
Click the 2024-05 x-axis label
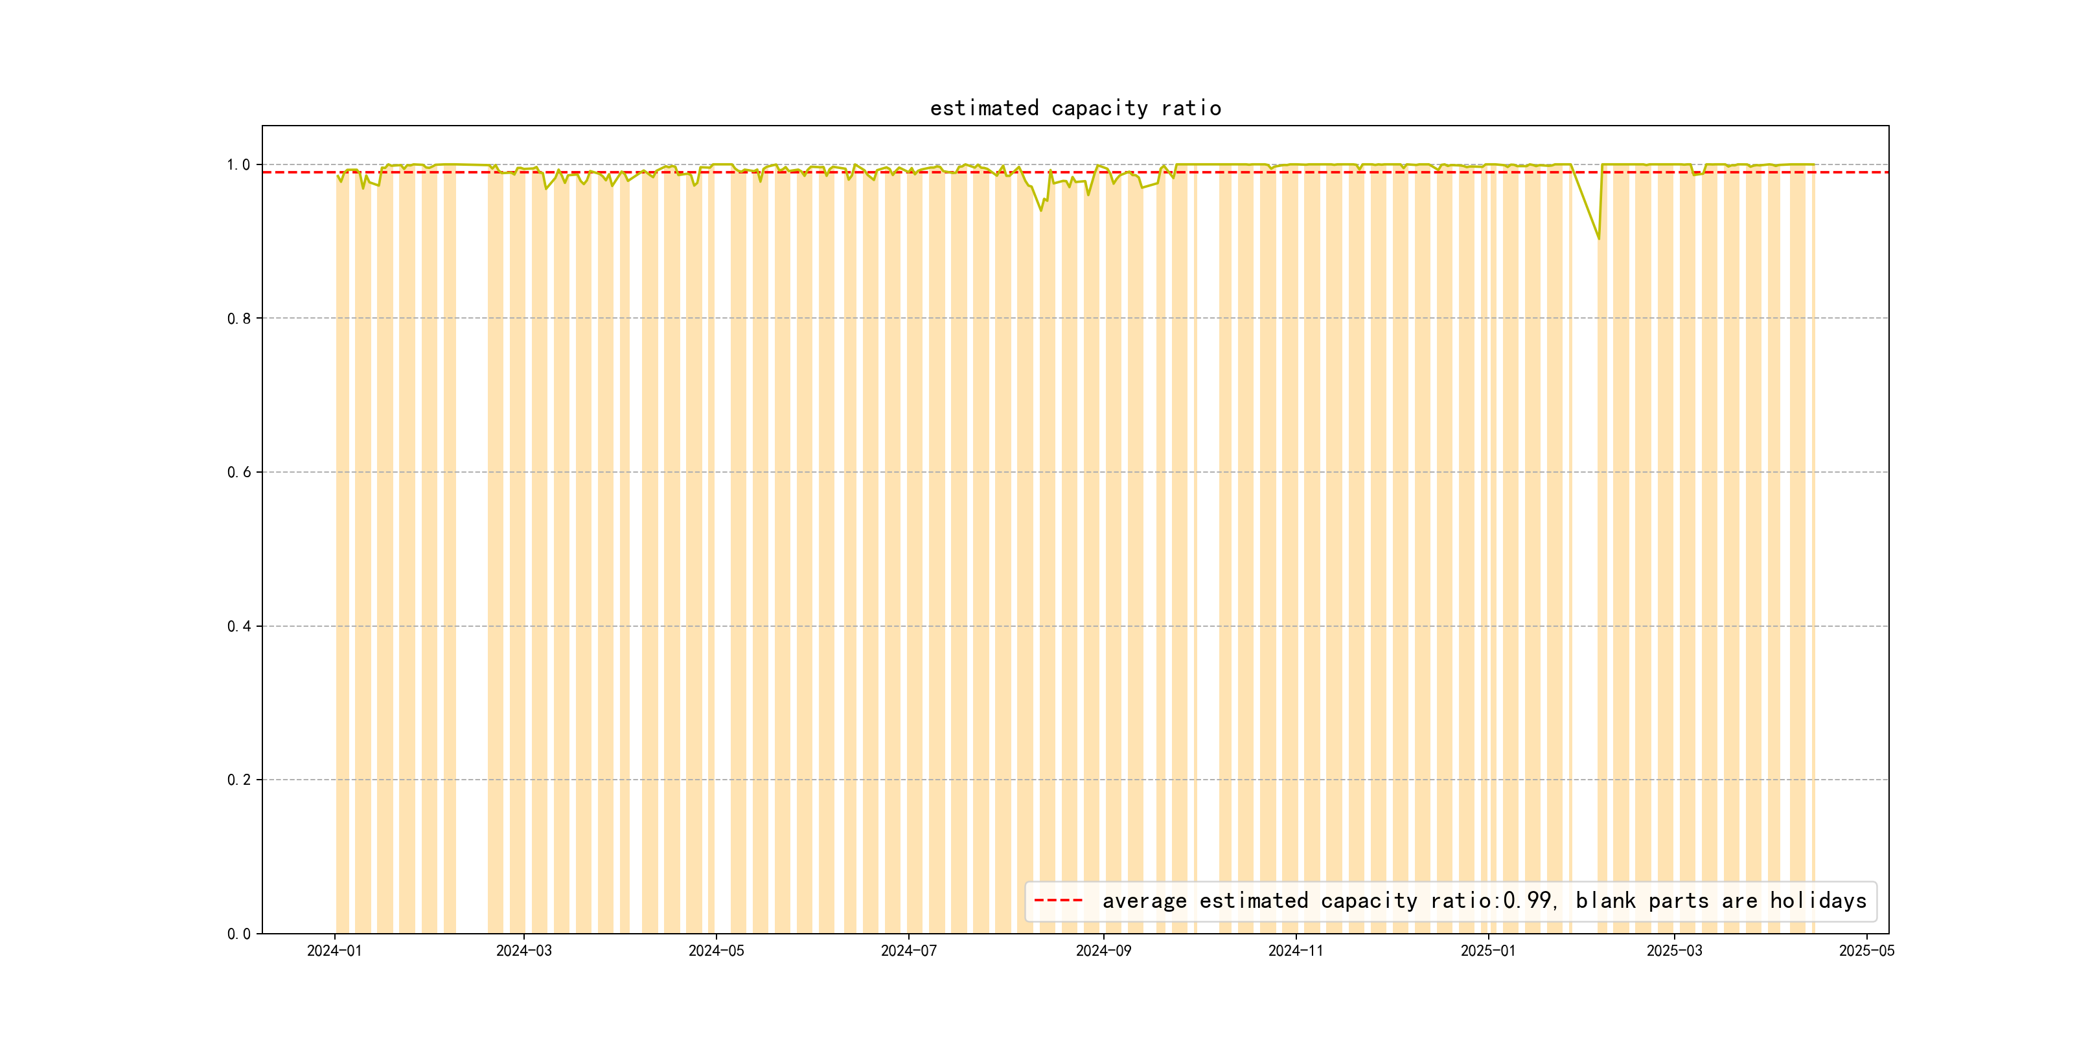[717, 951]
